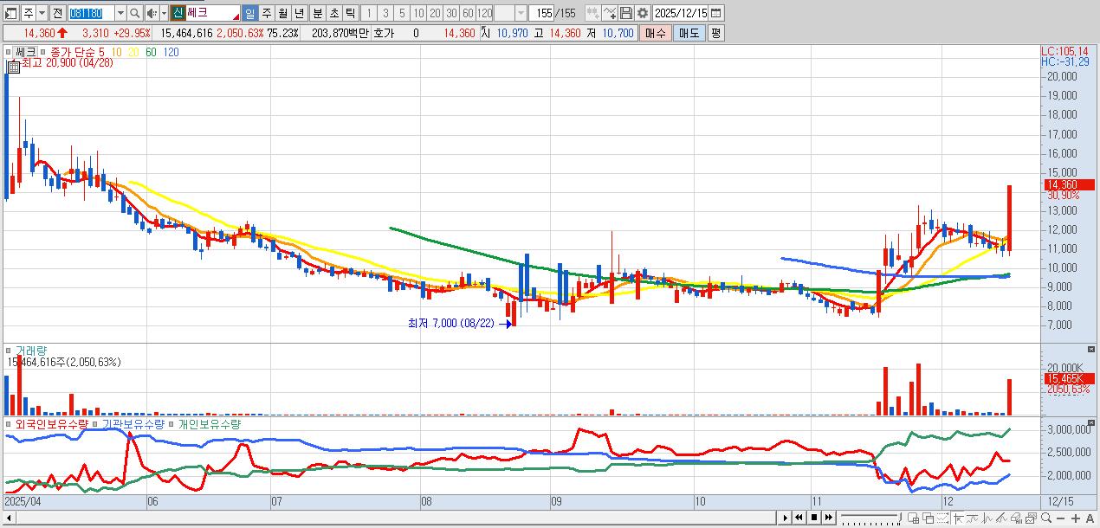Open stock search with the magnifier icon
This screenshot has width=1100, height=528.
click(135, 13)
